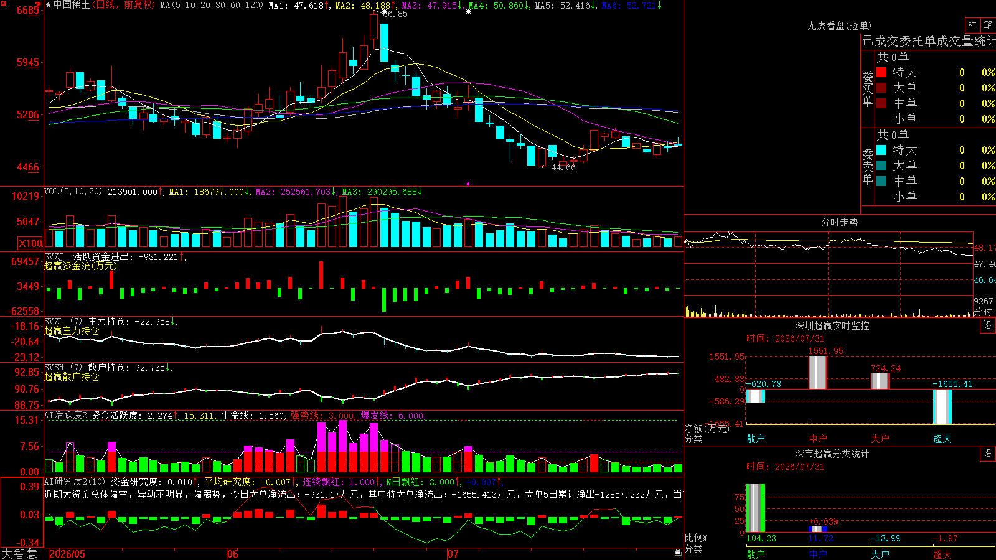Click the (日线,前复权) period label
Viewport: 996px width, 560px height.
coord(123,5)
